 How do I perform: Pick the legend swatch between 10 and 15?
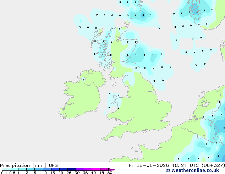(x=47, y=169)
